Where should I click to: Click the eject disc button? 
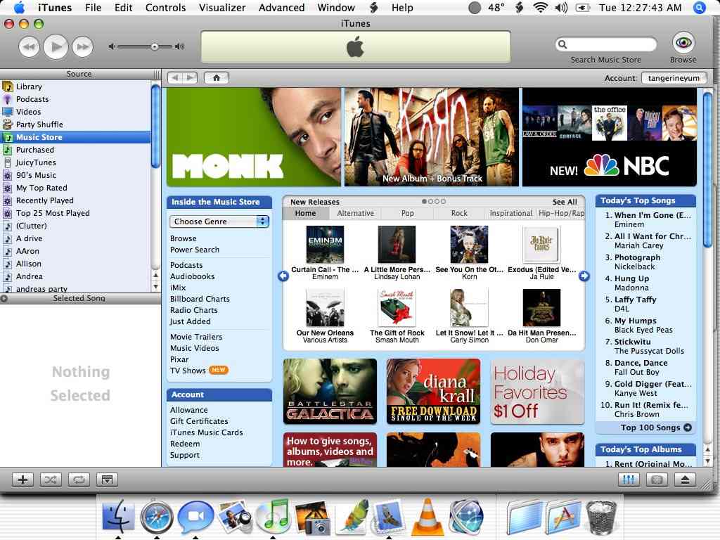coord(685,480)
